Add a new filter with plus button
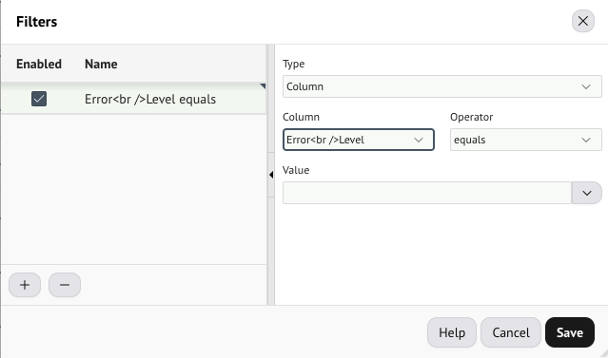 click(x=25, y=285)
